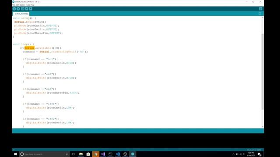This screenshot has width=280, height=157.
Task: Click the pinMode(roomThreePin,OUTPUT) line
Action: (38, 33)
